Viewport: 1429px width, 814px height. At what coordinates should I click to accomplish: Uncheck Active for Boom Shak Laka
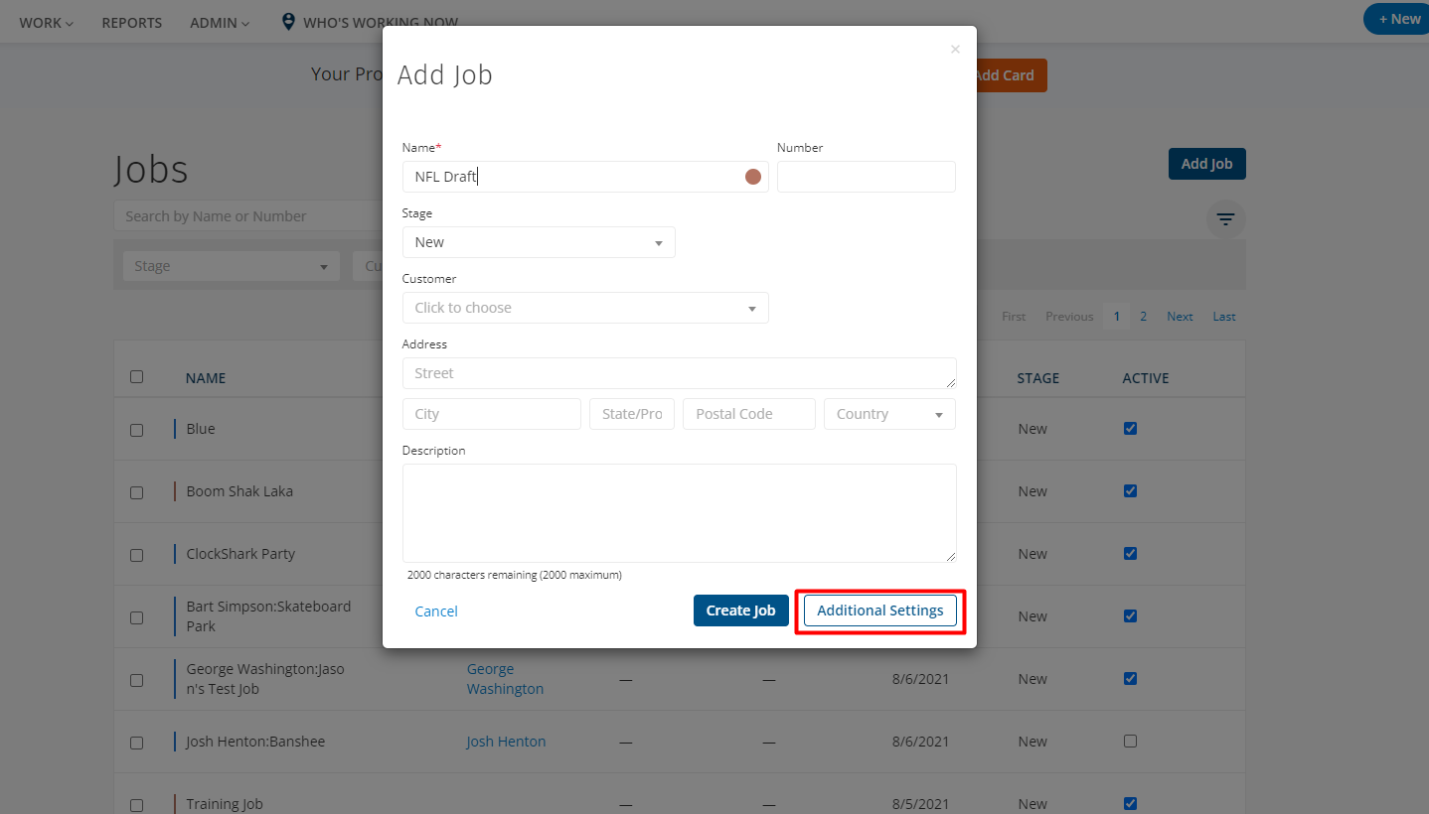(1130, 491)
